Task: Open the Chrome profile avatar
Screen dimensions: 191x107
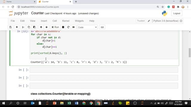Action: [183, 7]
